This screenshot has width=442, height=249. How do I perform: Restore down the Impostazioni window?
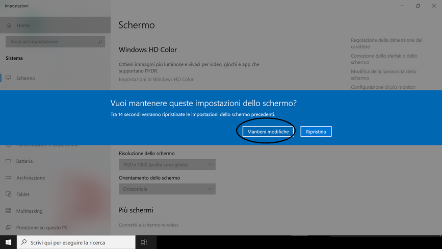pyautogui.click(x=418, y=6)
